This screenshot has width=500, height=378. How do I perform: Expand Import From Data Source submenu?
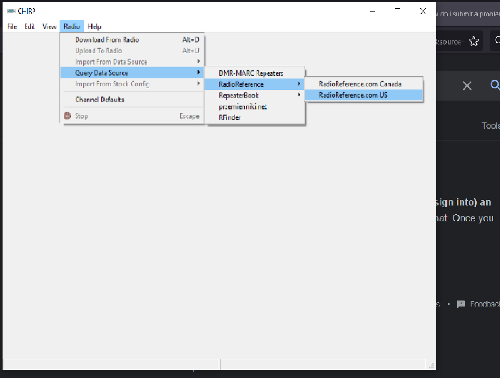(132, 62)
